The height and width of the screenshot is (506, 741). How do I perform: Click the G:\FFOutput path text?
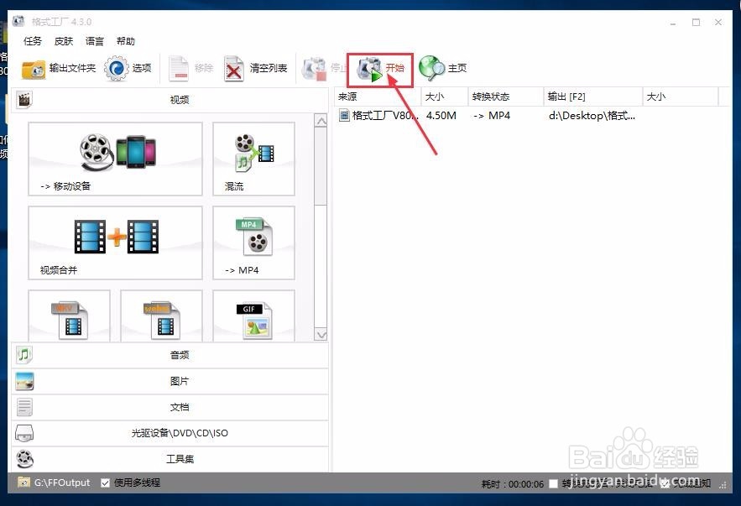[x=62, y=483]
